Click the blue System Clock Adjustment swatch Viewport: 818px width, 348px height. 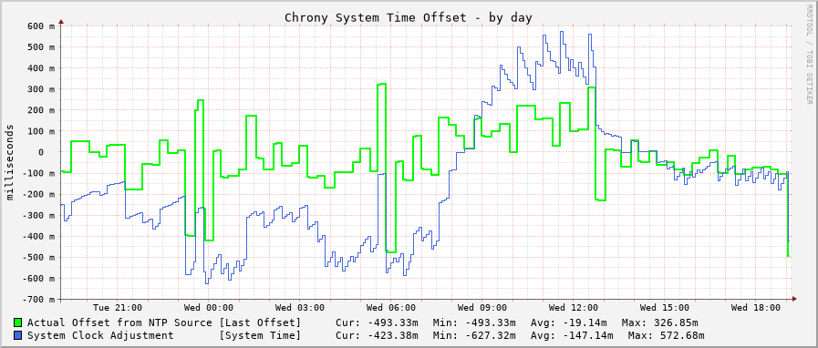(18, 335)
